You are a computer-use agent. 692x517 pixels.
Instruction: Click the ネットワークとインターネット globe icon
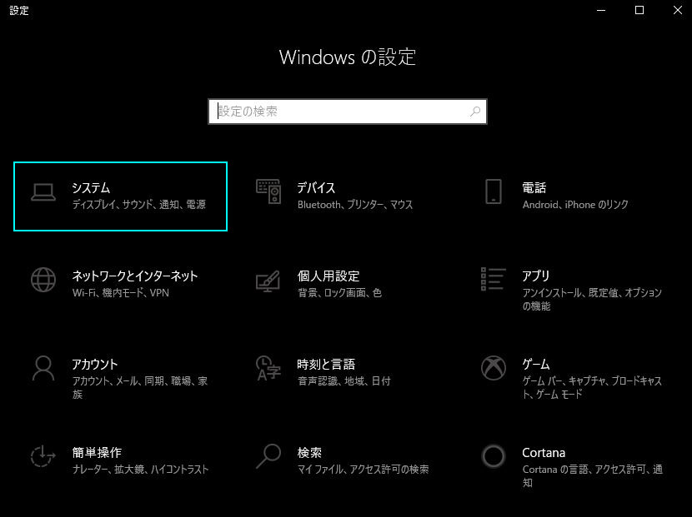43,280
